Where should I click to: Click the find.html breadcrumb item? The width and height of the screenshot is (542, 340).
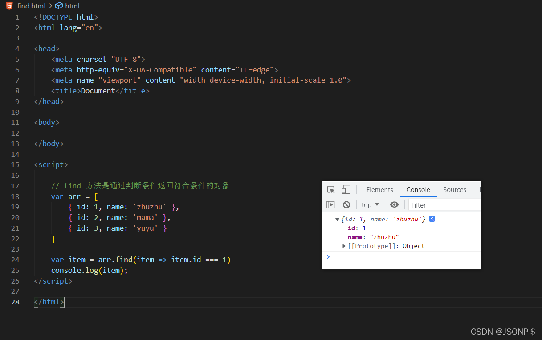coord(31,6)
